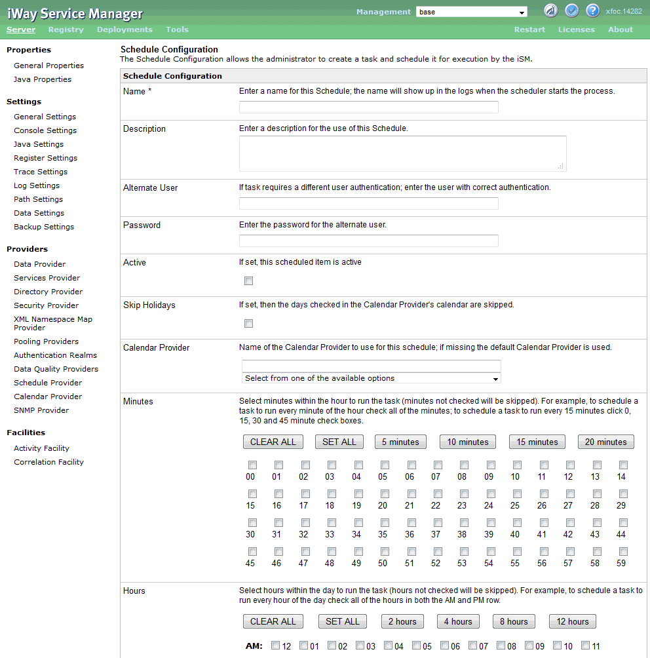Click SET ALL in Hours section

click(343, 621)
